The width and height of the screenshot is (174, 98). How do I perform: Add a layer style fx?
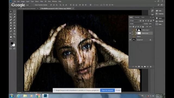click(136, 66)
